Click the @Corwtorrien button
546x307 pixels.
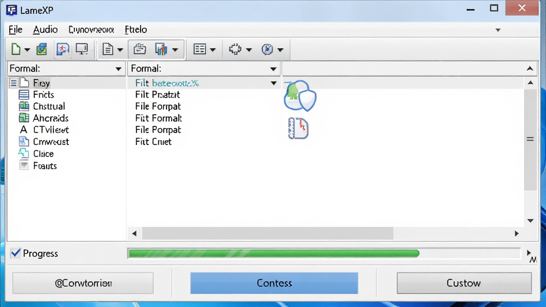(83, 283)
